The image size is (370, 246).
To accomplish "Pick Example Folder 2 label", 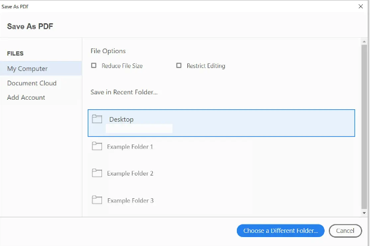I will pos(130,173).
